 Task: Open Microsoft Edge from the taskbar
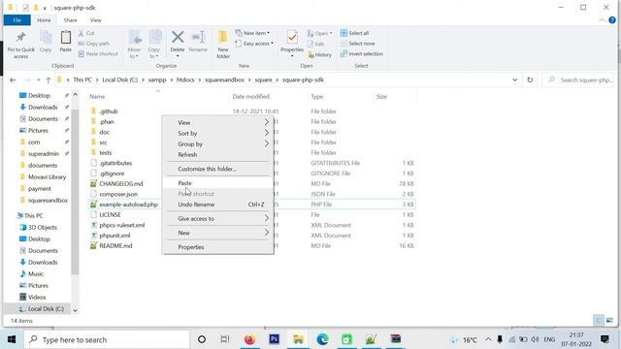[322, 339]
